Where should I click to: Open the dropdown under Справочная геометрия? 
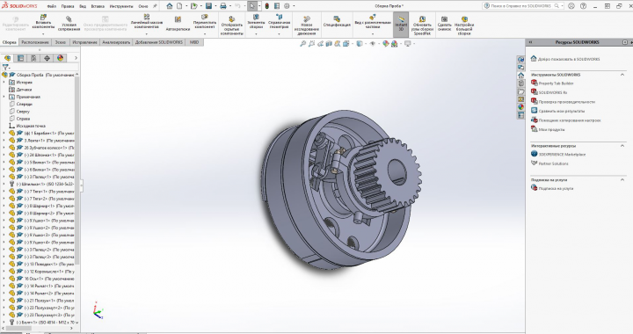click(x=279, y=34)
